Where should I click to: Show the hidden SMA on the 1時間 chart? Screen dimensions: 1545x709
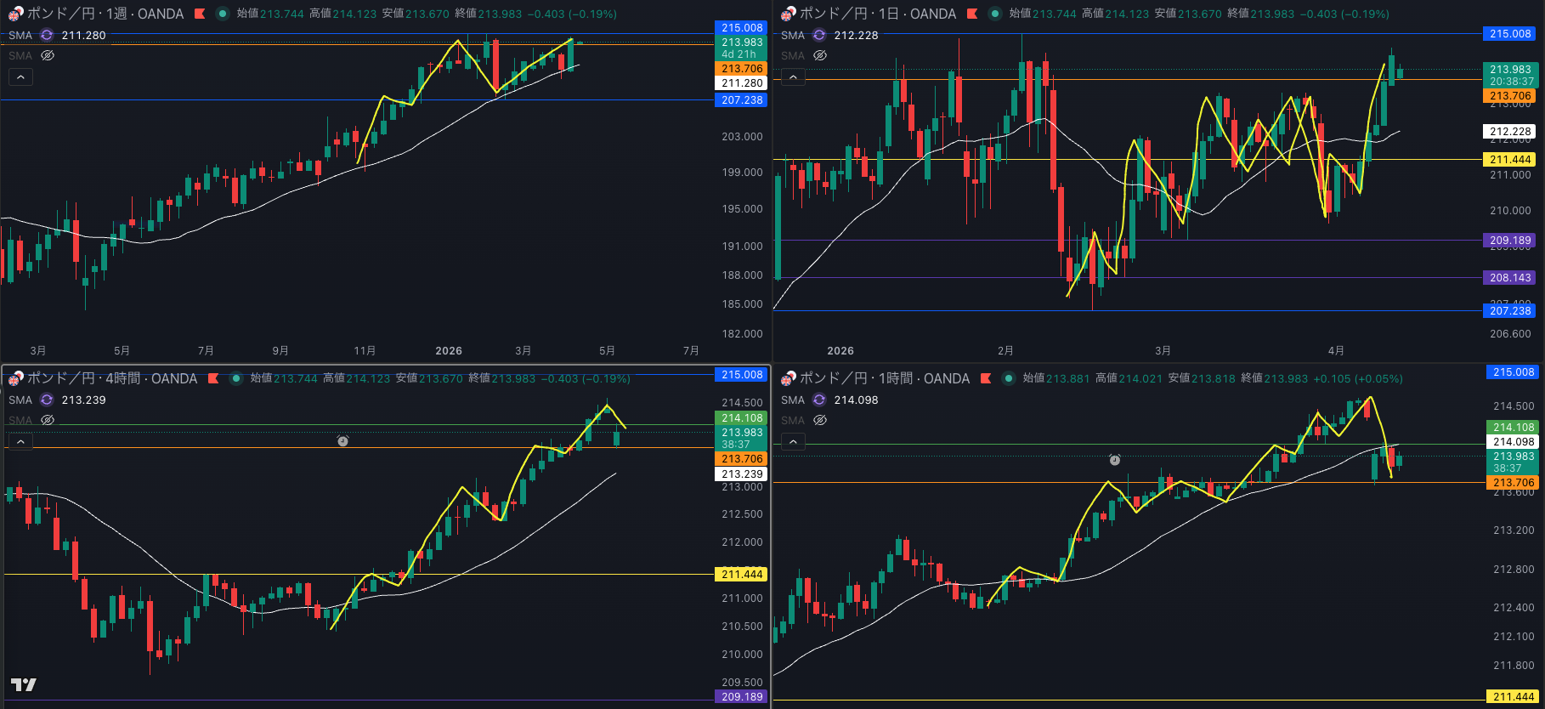(x=820, y=420)
